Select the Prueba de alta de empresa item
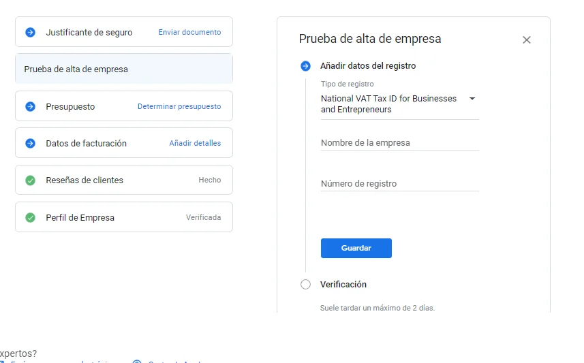Image resolution: width=584 pixels, height=363 pixels. click(123, 69)
